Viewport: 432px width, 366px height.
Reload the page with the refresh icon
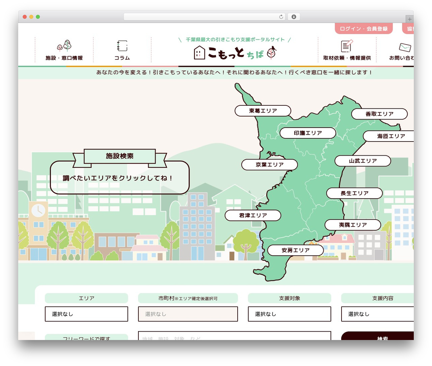point(281,17)
